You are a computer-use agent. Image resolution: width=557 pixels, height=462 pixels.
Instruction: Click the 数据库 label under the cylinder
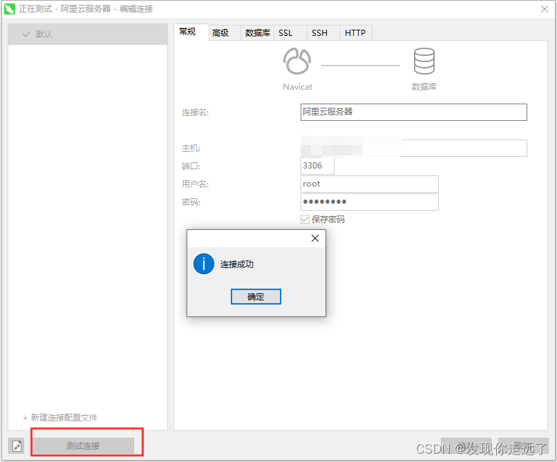[x=424, y=87]
